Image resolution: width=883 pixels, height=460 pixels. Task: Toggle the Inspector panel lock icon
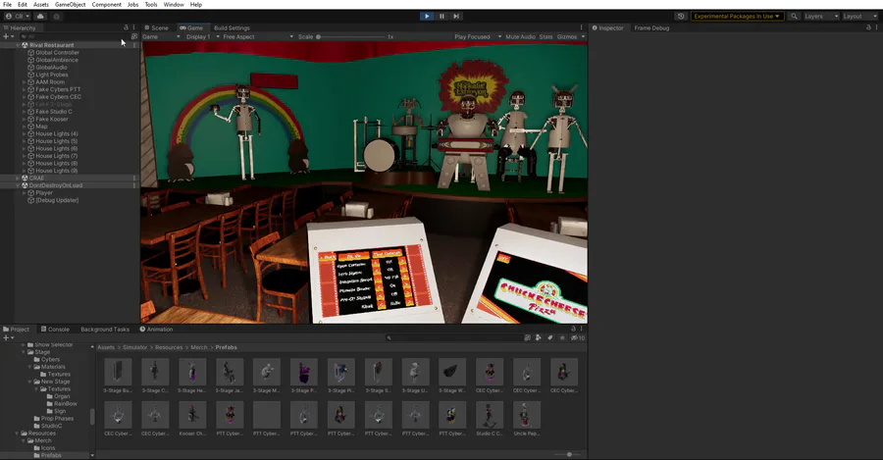868,27
